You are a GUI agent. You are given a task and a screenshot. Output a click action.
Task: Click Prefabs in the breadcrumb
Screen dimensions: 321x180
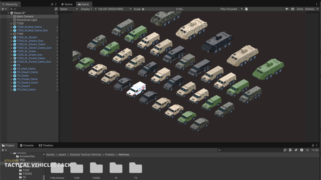point(110,154)
